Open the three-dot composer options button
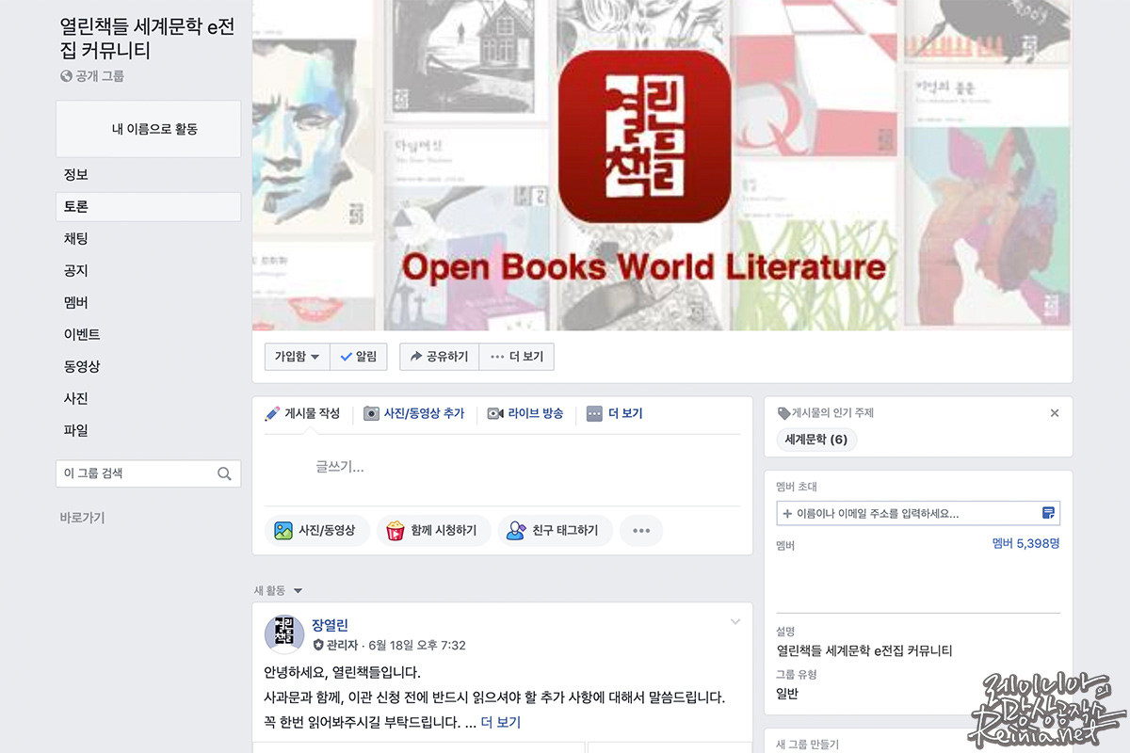This screenshot has height=753, width=1130. click(x=641, y=531)
